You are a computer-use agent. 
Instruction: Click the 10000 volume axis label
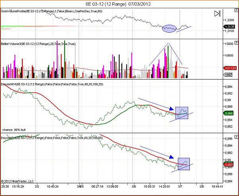pyautogui.click(x=229, y=55)
